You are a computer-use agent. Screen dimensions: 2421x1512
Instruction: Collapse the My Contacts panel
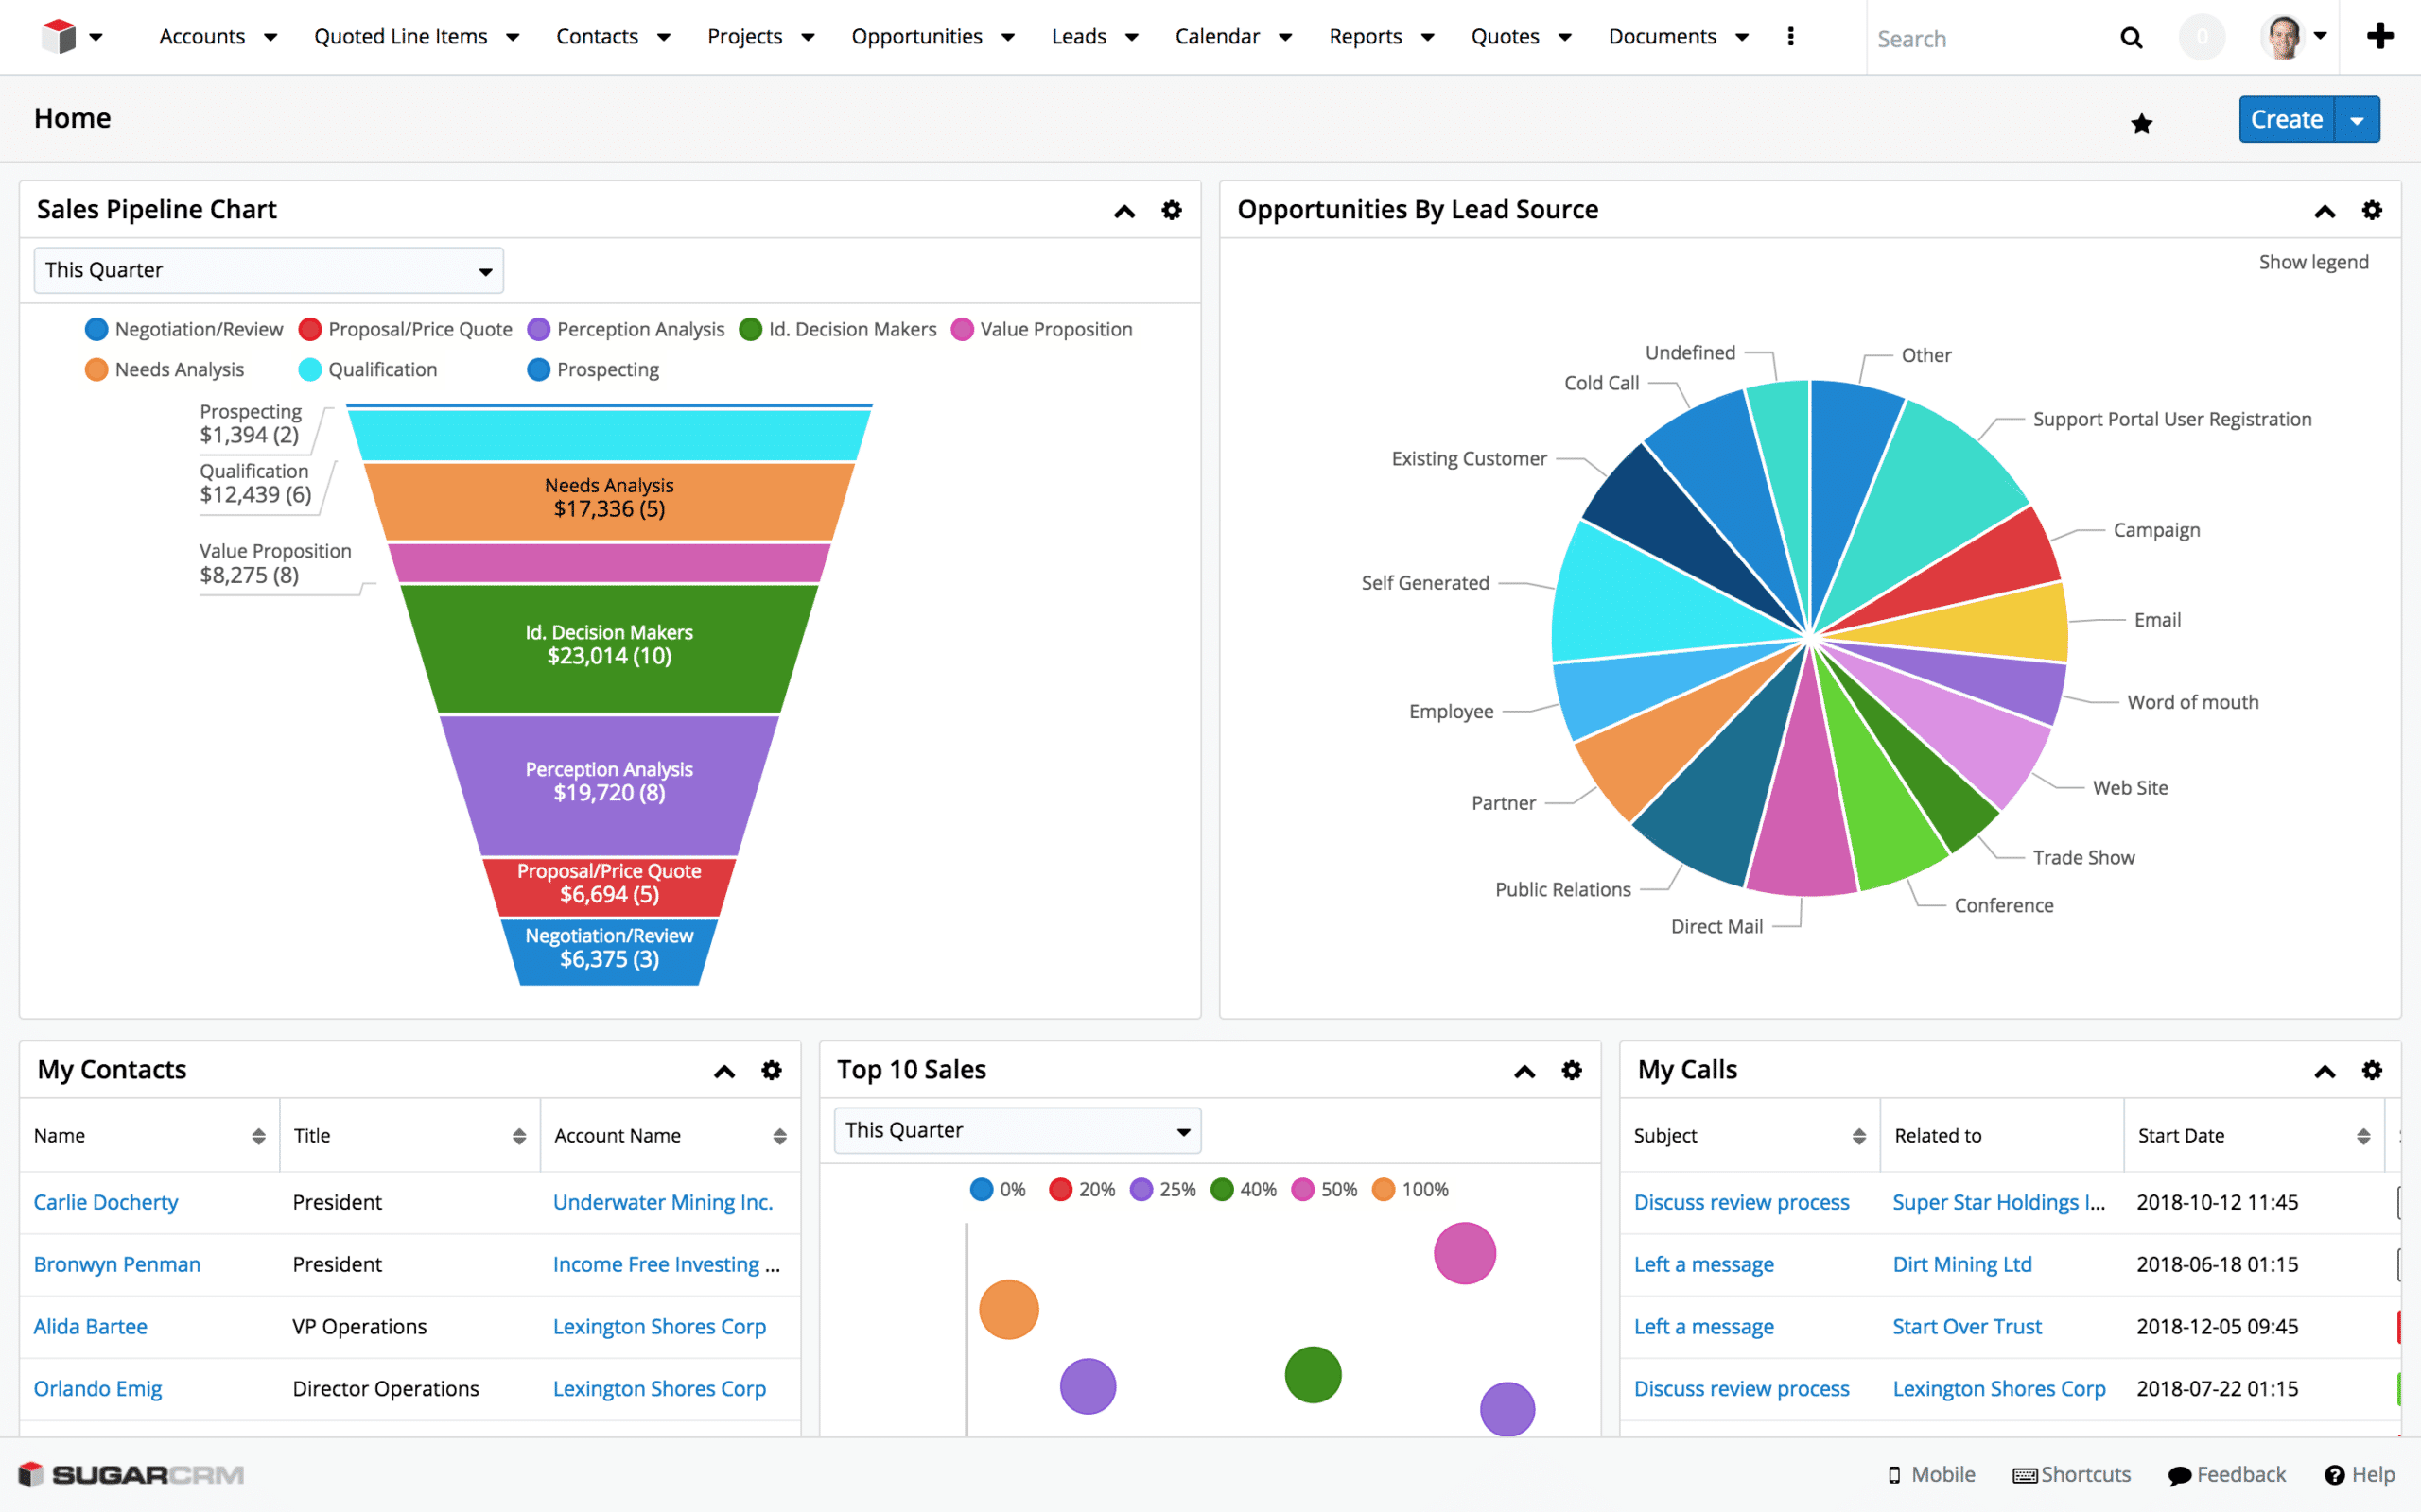pyautogui.click(x=723, y=1068)
